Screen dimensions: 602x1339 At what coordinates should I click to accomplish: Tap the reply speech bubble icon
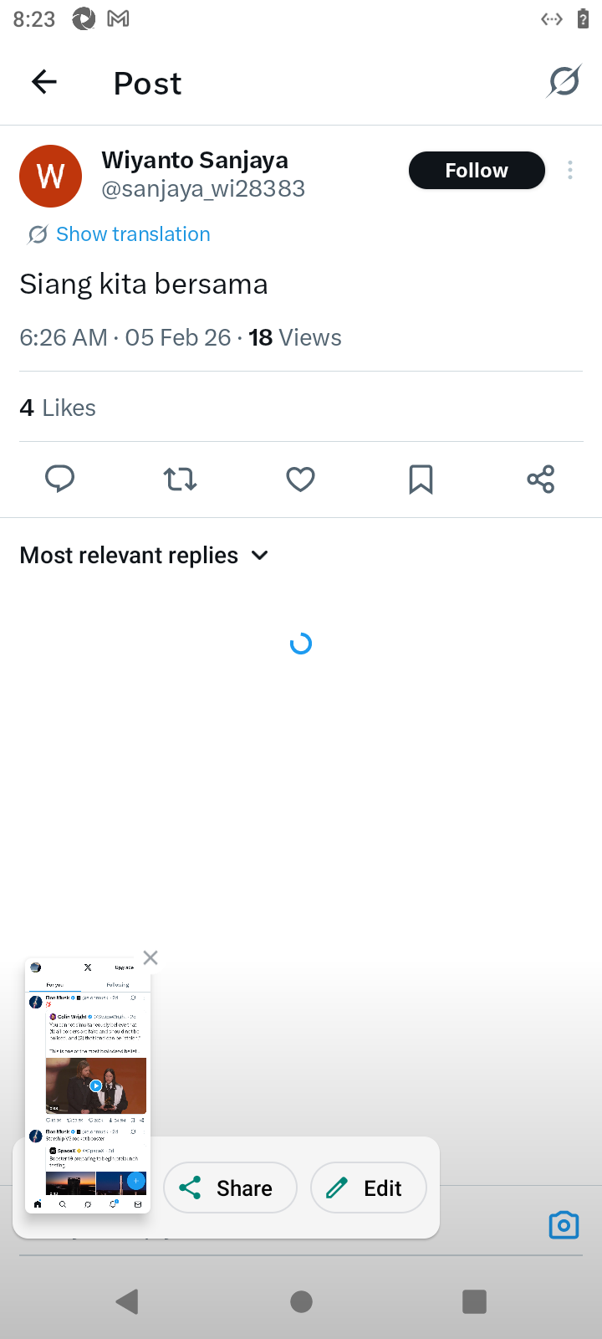pos(59,480)
